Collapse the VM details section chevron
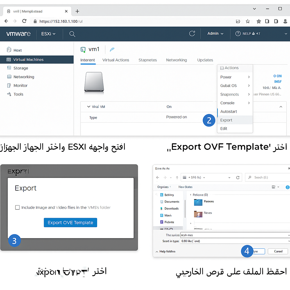This screenshot has width=290, height=290. pos(281,107)
